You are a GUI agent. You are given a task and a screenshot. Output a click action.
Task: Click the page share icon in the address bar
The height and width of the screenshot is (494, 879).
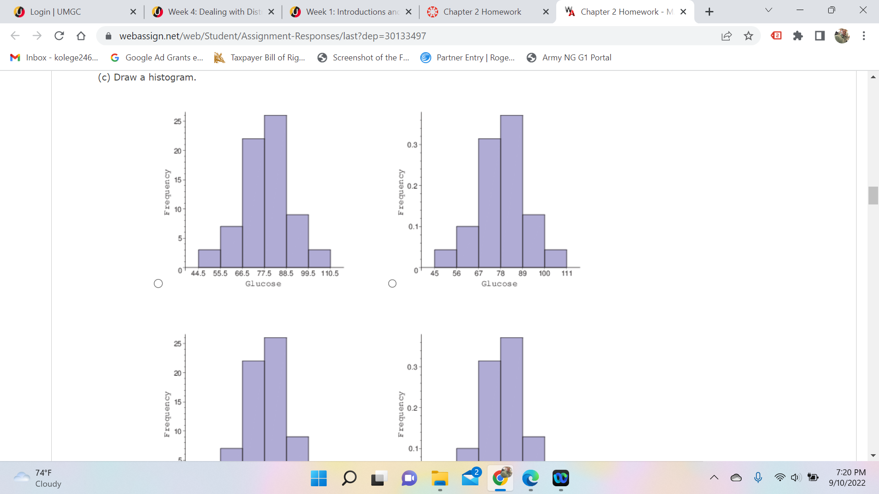coord(727,36)
